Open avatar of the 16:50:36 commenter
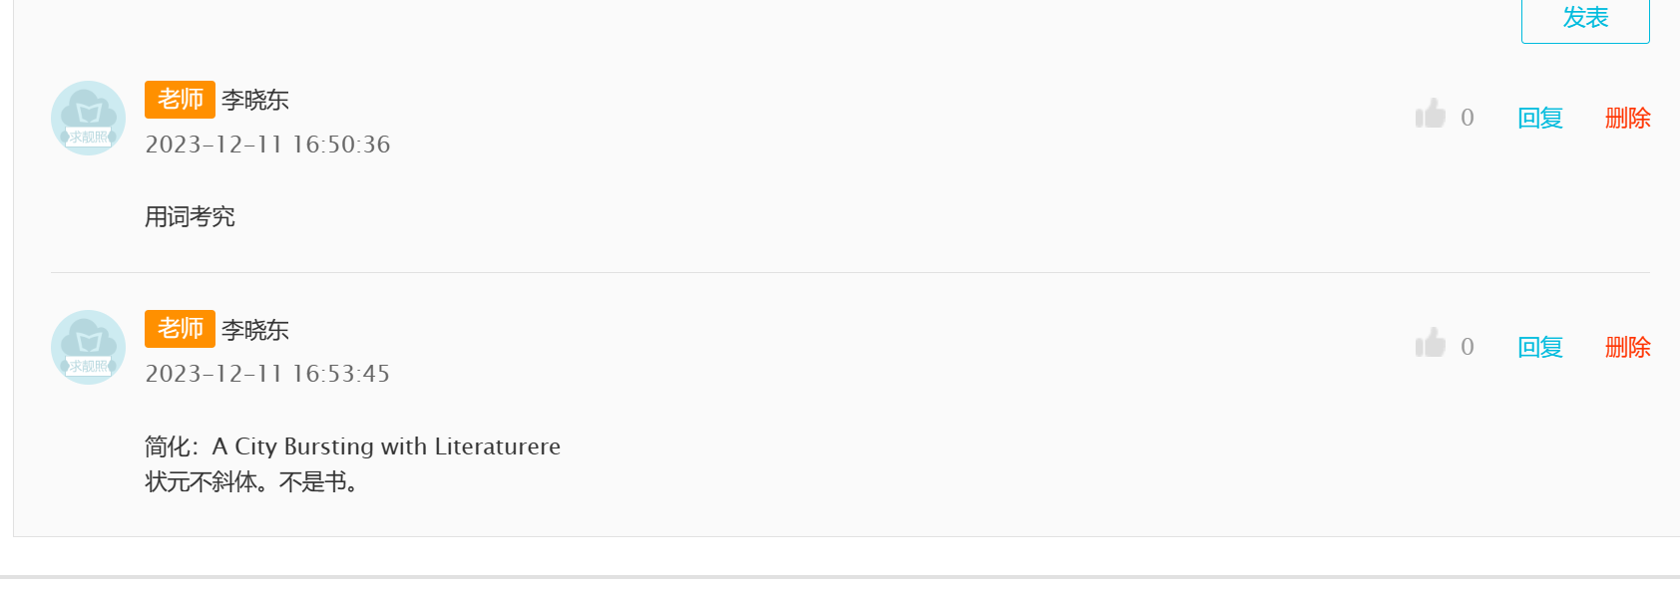Image resolution: width=1680 pixels, height=589 pixels. (88, 119)
